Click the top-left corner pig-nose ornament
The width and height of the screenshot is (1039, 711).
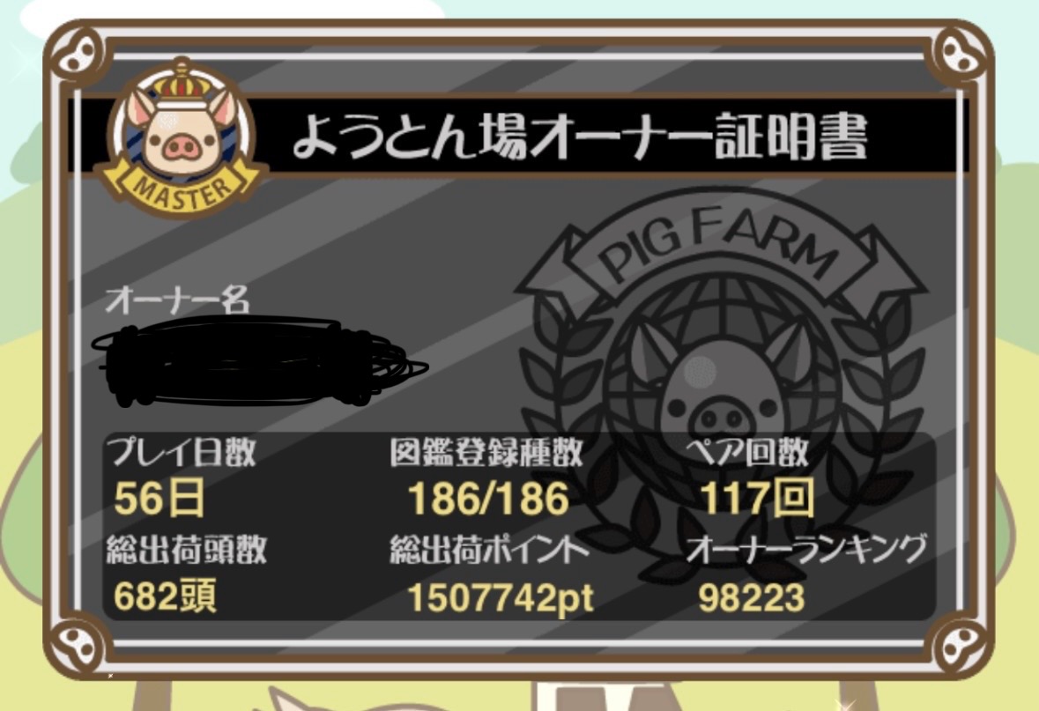click(78, 55)
